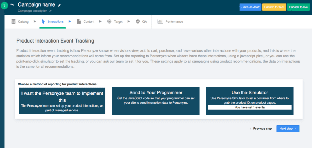Click the Target bullseye icon
The height and width of the screenshot is (148, 312).
click(x=109, y=21)
